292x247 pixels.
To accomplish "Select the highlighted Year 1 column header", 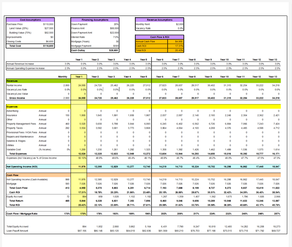I will coord(79,77).
